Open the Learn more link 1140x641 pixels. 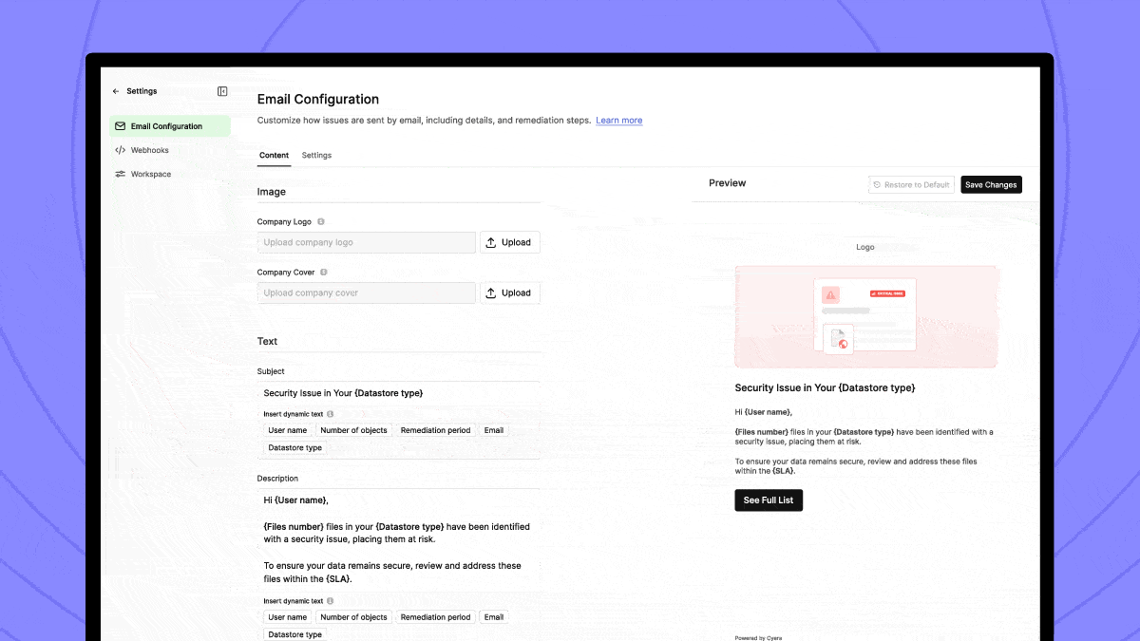tap(618, 120)
